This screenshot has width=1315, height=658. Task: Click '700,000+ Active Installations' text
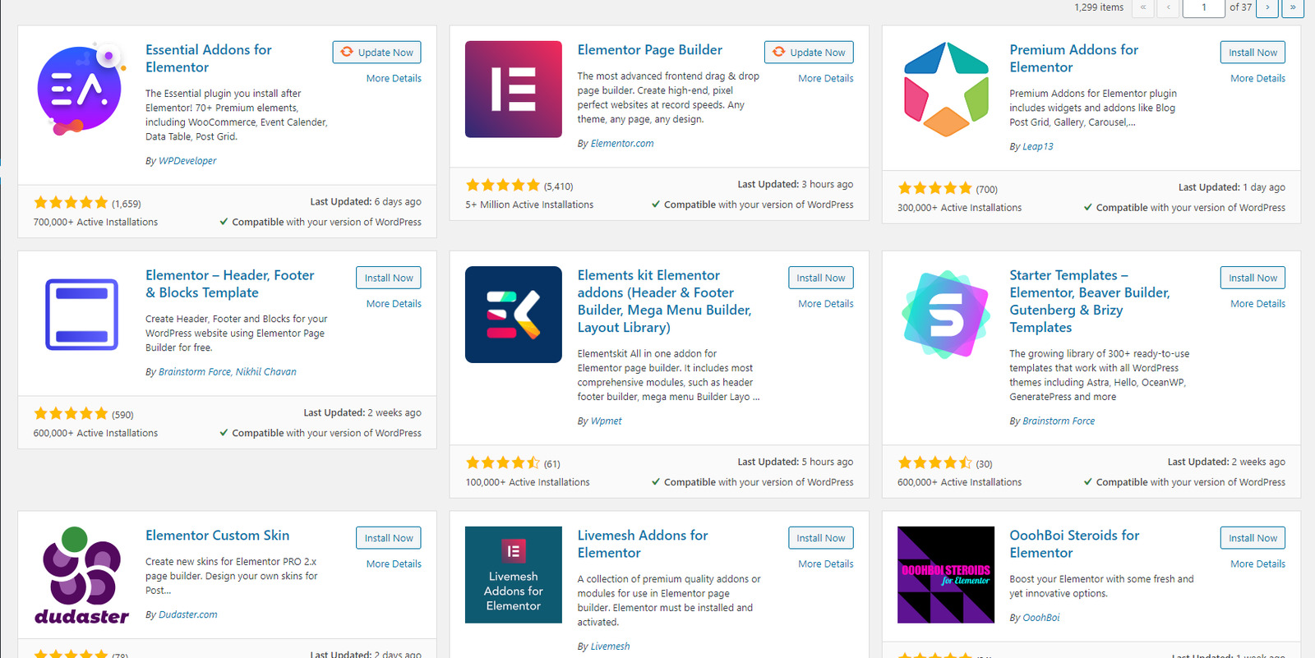coord(95,223)
